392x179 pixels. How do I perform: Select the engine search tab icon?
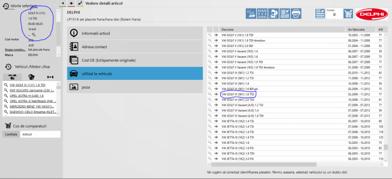pos(31,76)
